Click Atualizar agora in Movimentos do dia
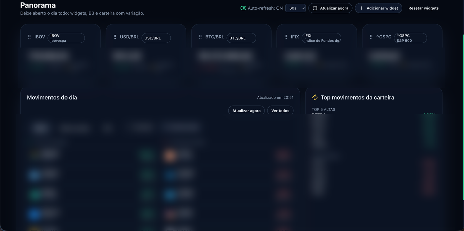Screen dimensions: 464x231 247,111
